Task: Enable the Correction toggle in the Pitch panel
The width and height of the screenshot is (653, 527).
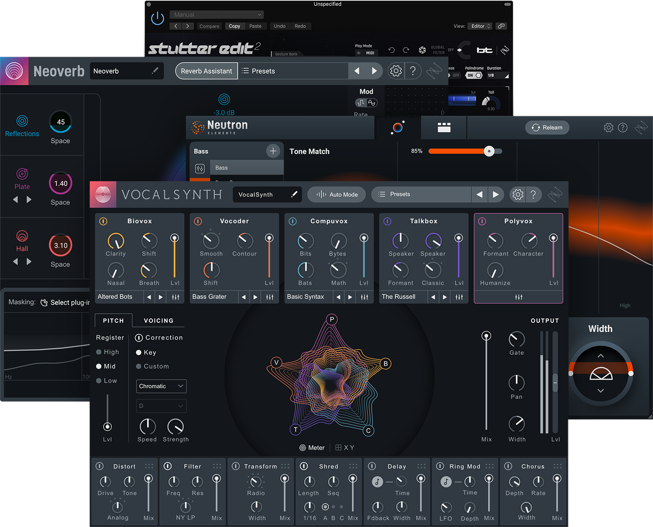Action: [139, 338]
